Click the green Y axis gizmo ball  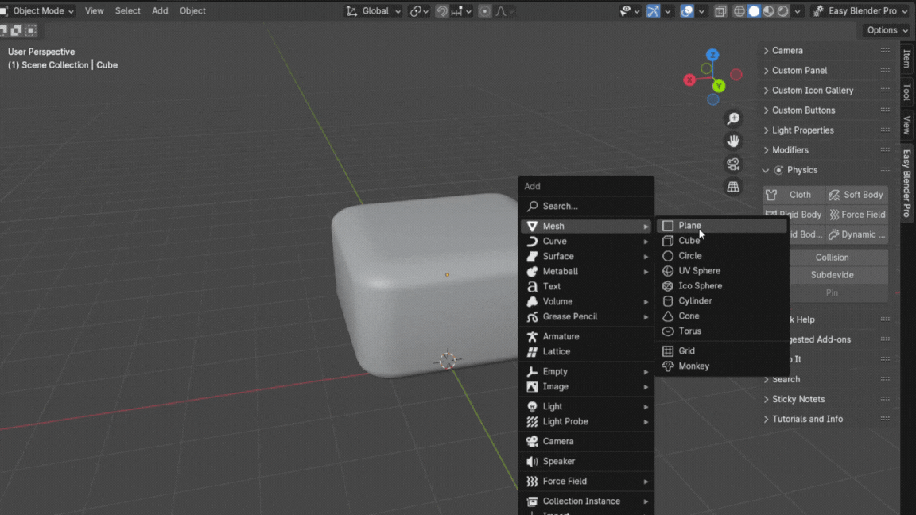click(719, 86)
